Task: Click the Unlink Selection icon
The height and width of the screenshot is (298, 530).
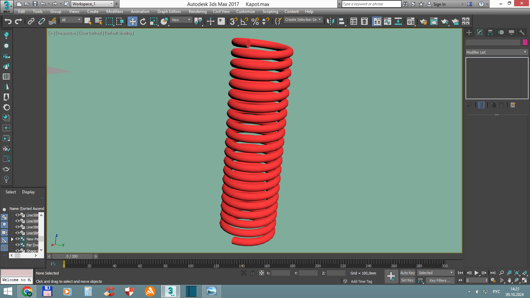Action: click(41, 22)
